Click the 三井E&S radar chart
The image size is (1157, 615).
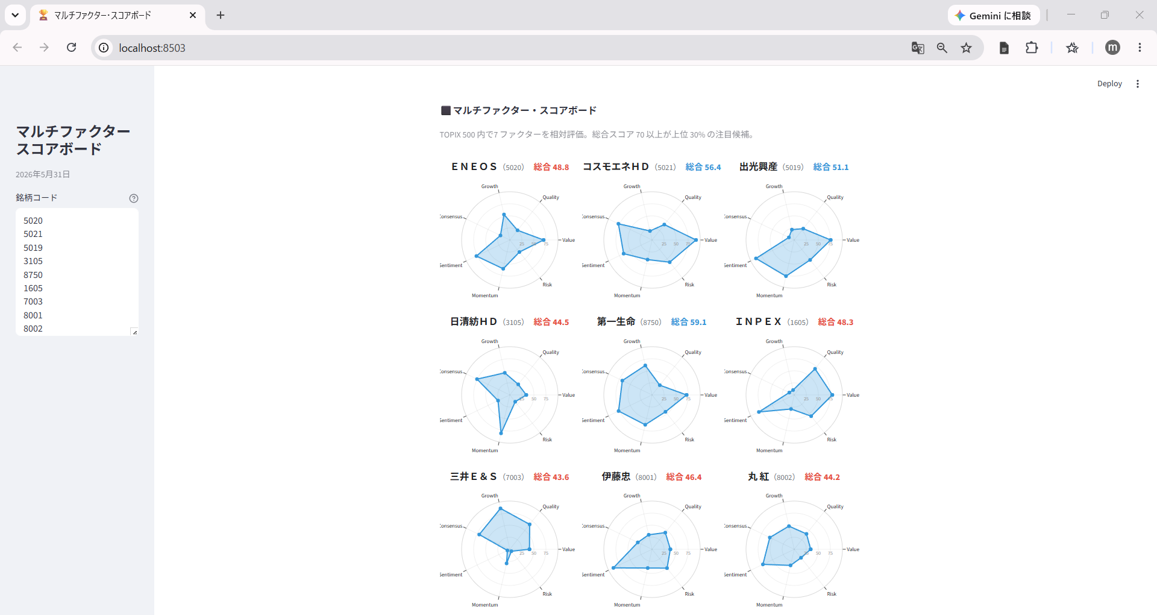tap(509, 549)
